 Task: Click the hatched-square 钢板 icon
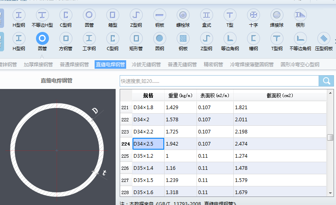pyautogui.click(x=183, y=38)
